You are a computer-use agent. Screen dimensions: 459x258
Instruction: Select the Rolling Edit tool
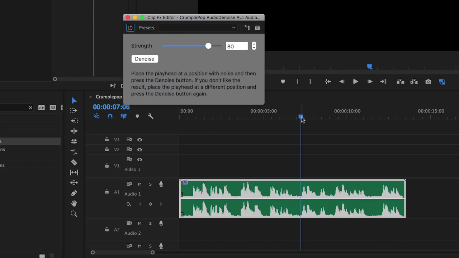pyautogui.click(x=74, y=141)
